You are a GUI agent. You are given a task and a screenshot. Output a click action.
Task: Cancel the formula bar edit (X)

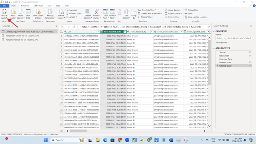tap(62, 27)
